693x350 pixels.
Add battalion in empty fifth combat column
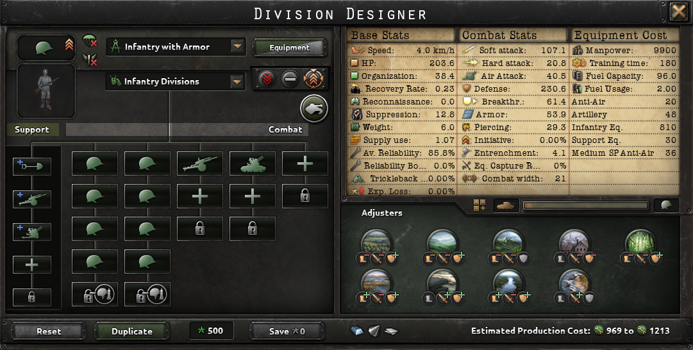[x=305, y=163]
